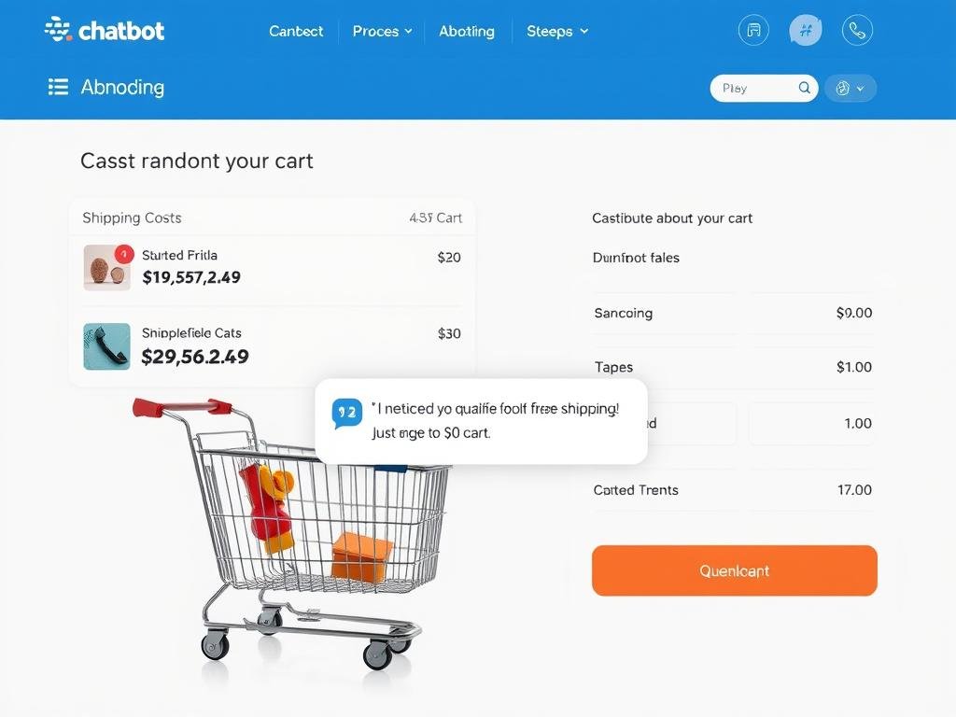
Task: Open the list icon beside Abnoding
Action: click(x=58, y=87)
